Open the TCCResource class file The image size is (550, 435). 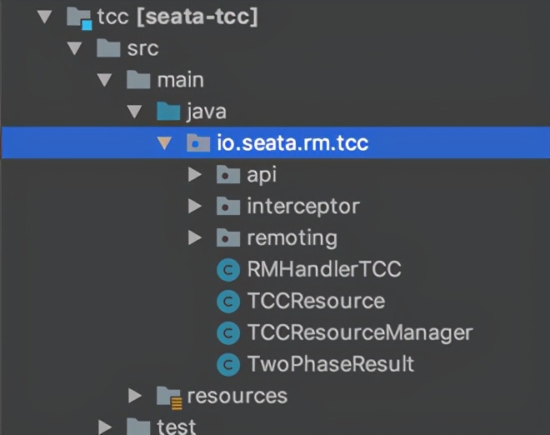317,301
